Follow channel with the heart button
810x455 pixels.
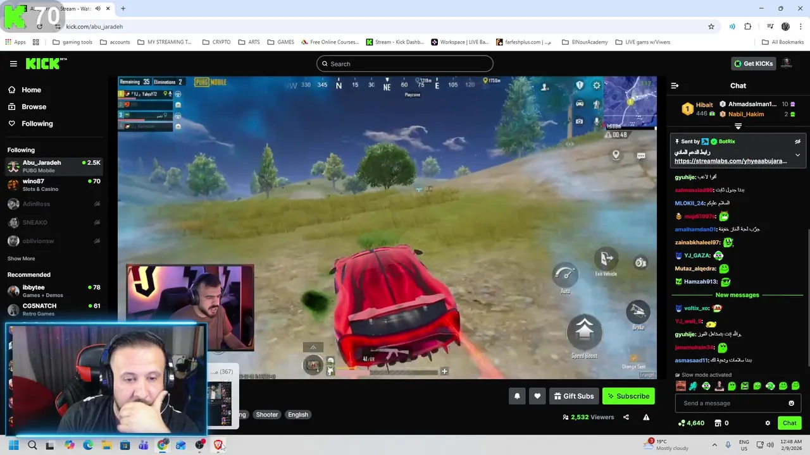pos(537,396)
